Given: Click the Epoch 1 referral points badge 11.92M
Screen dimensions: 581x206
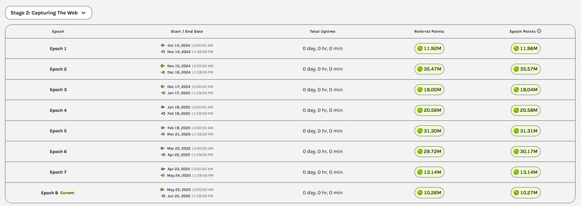Looking at the screenshot, I should pos(429,48).
